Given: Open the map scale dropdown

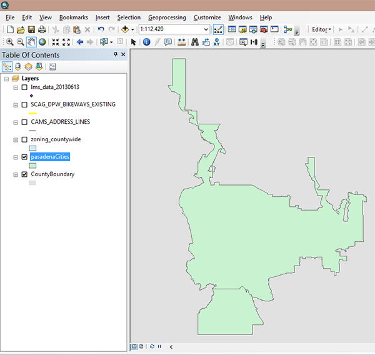Looking at the screenshot, I should (206, 29).
